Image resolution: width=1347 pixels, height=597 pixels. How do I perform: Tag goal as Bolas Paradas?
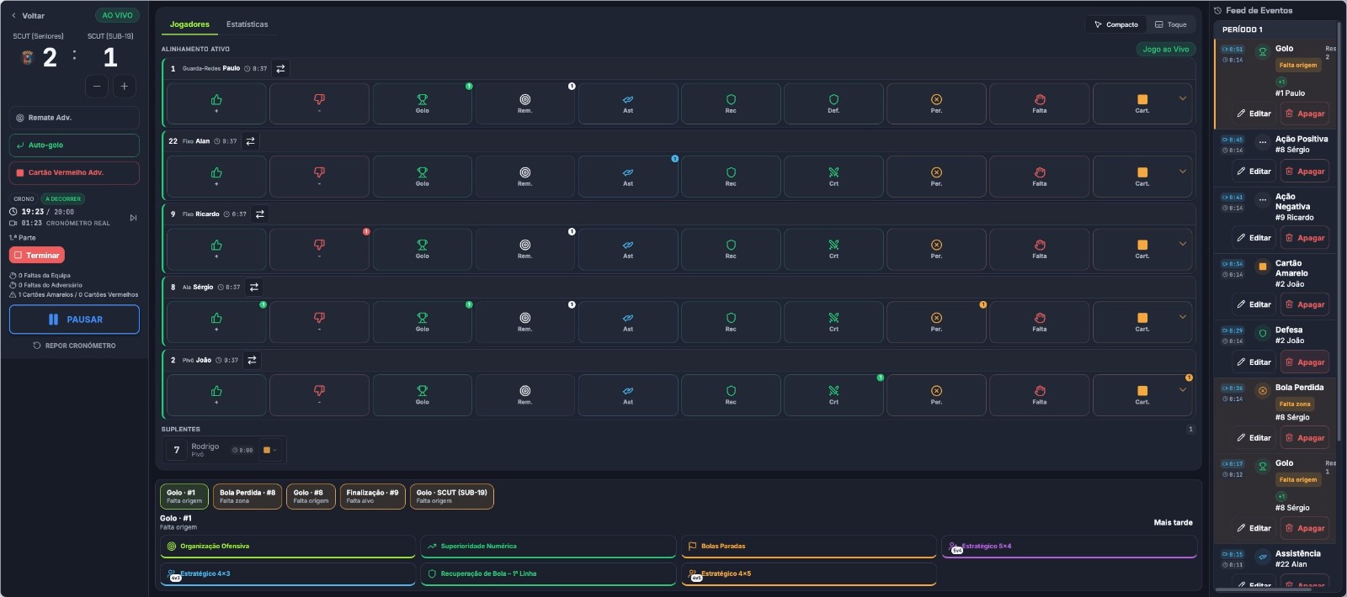tap(809, 547)
